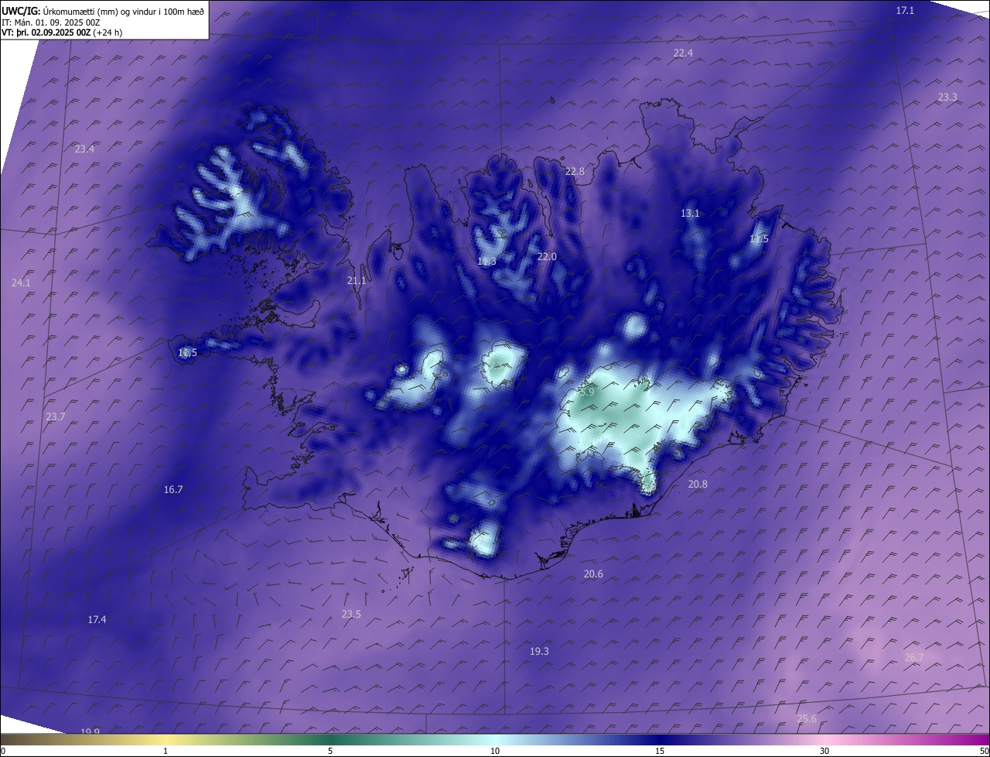Click the 'VT: Þri. 02.09.2025 00Z (+24 h)' line
Screen dimensions: 990x757
click(x=62, y=33)
